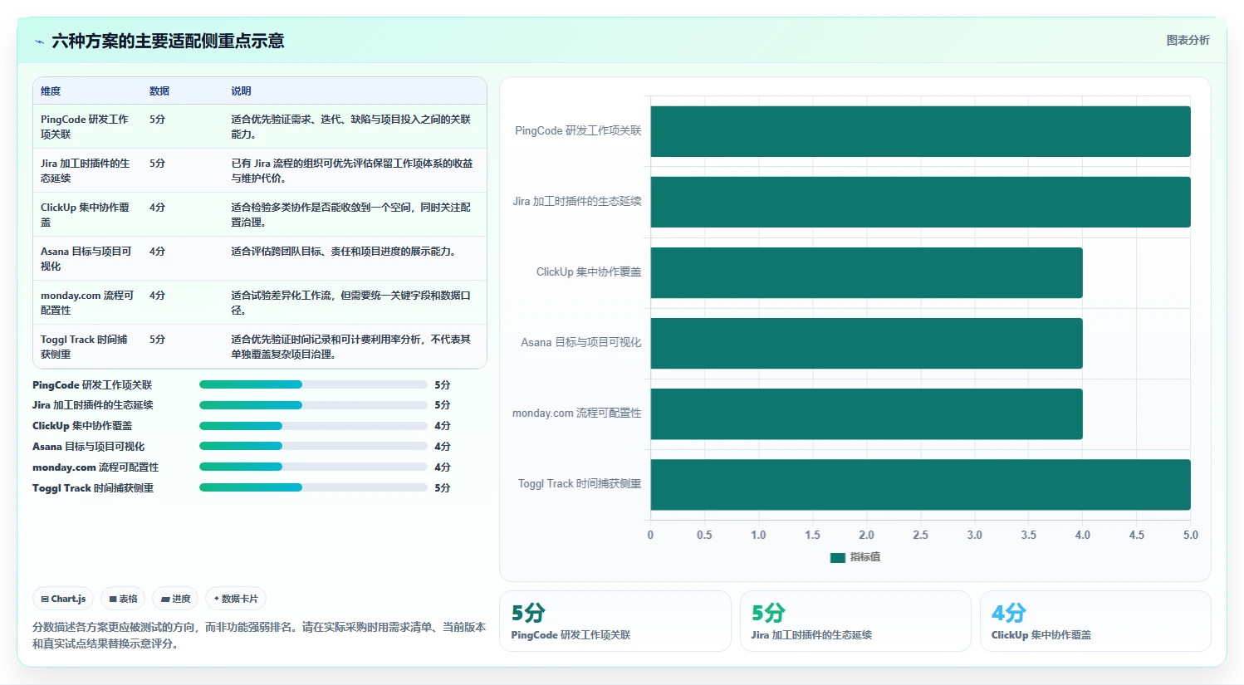
Task: Click the table cell monday.com 流程可配置性
Action: click(86, 302)
